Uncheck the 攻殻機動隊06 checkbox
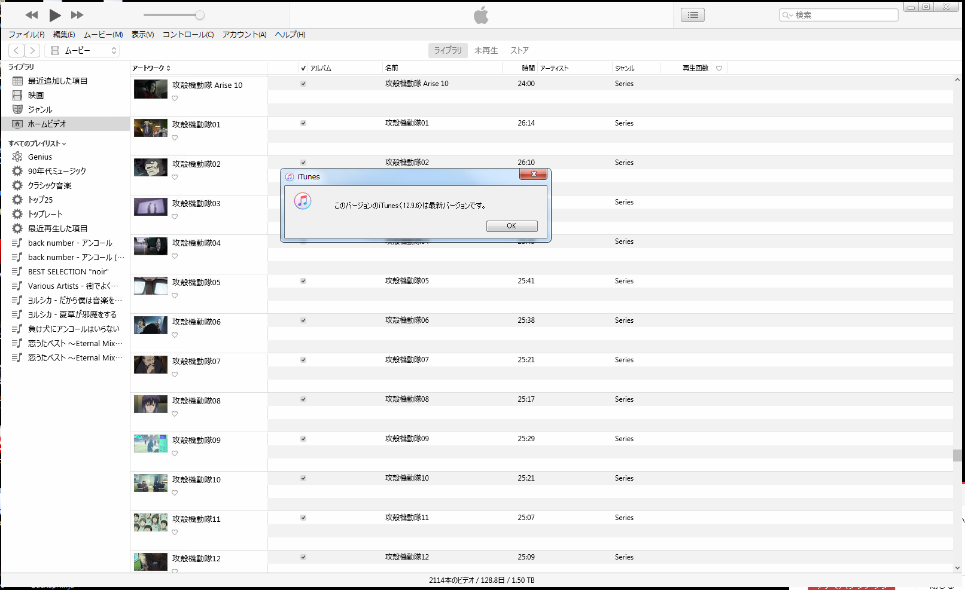The width and height of the screenshot is (965, 590). [x=303, y=320]
